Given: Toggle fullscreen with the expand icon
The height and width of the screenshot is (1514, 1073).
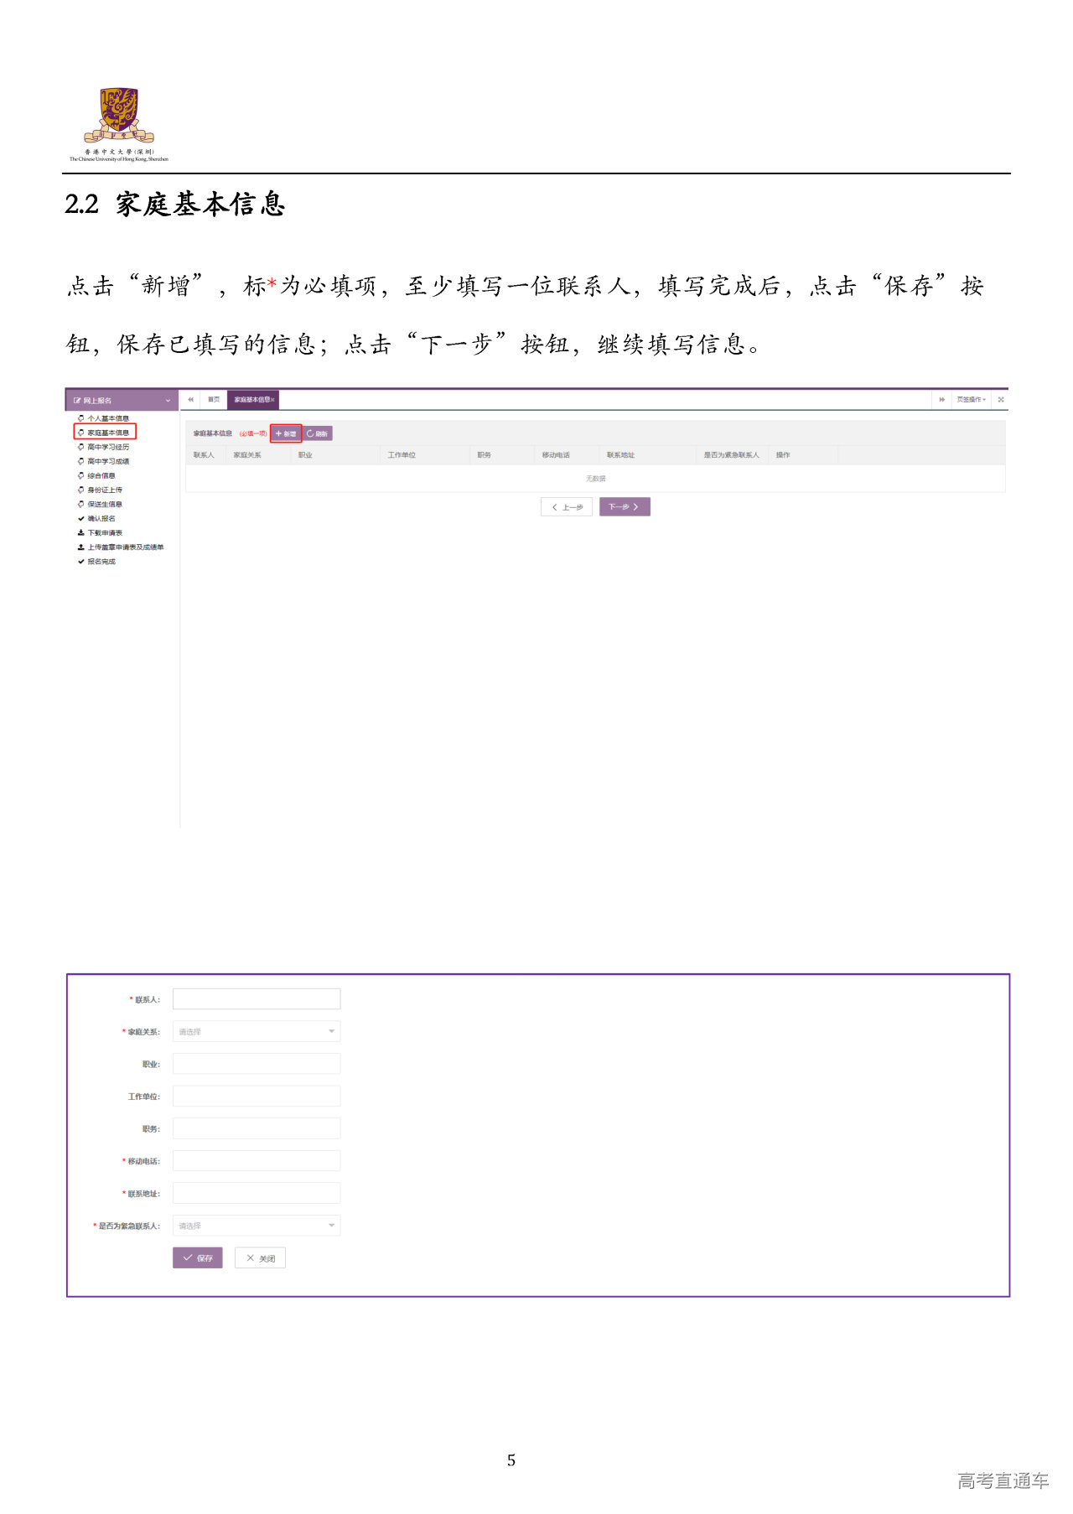Looking at the screenshot, I should click(1000, 400).
